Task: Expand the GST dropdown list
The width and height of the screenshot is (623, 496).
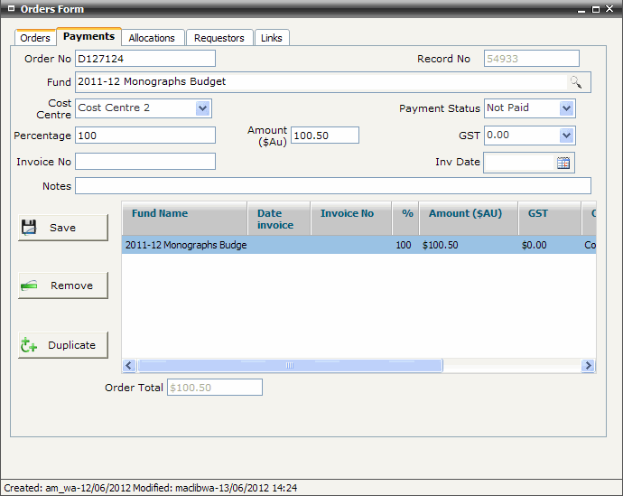Action: click(566, 136)
